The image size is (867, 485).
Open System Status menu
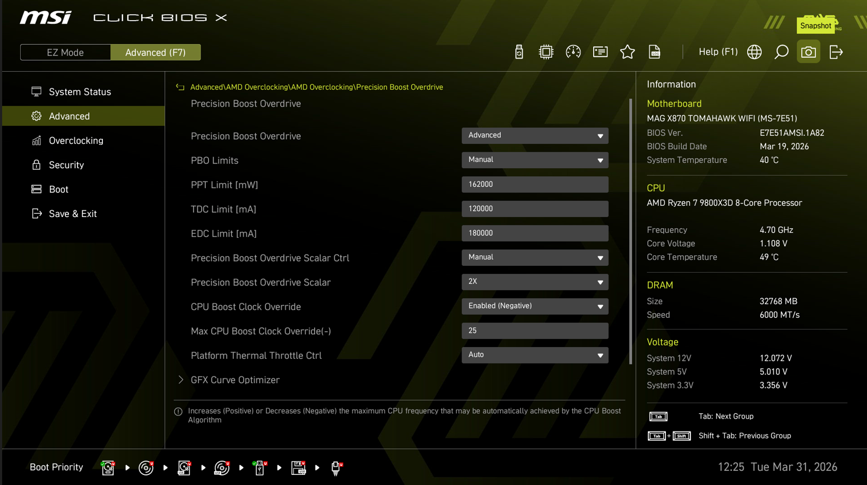[83, 92]
